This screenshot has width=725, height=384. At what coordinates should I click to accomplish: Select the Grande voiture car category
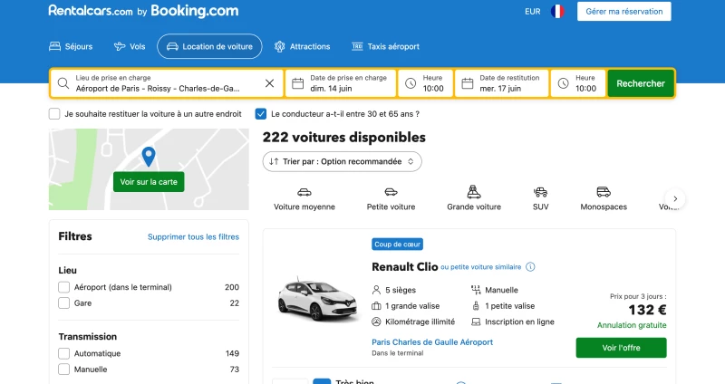[x=474, y=198]
